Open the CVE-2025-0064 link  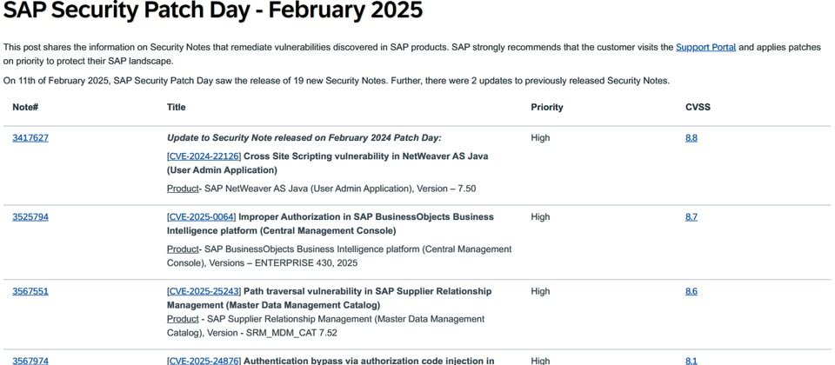[201, 217]
